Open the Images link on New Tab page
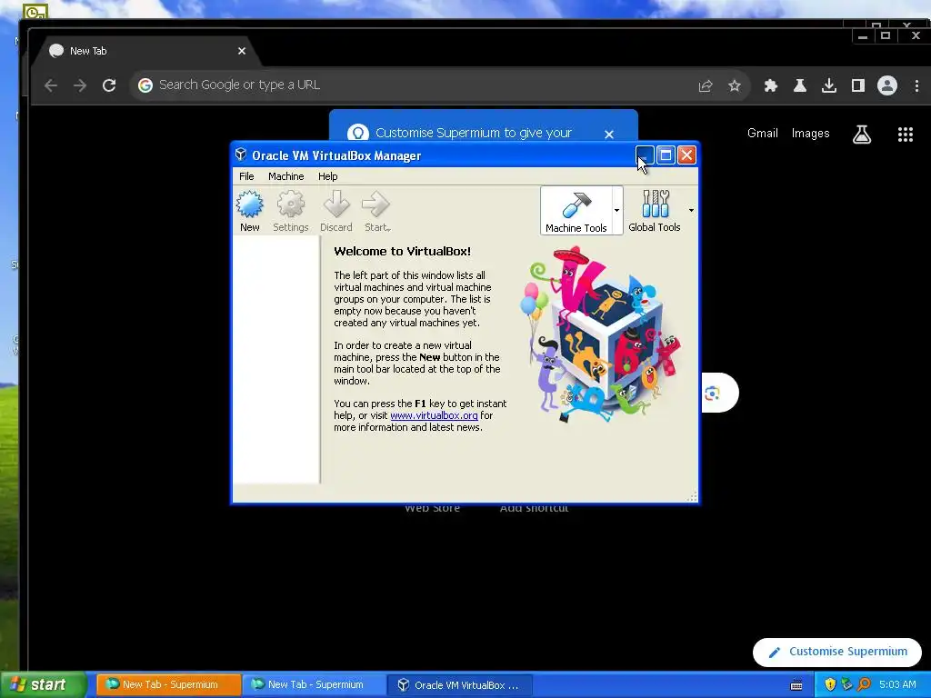Viewport: 931px width, 698px height. click(810, 134)
